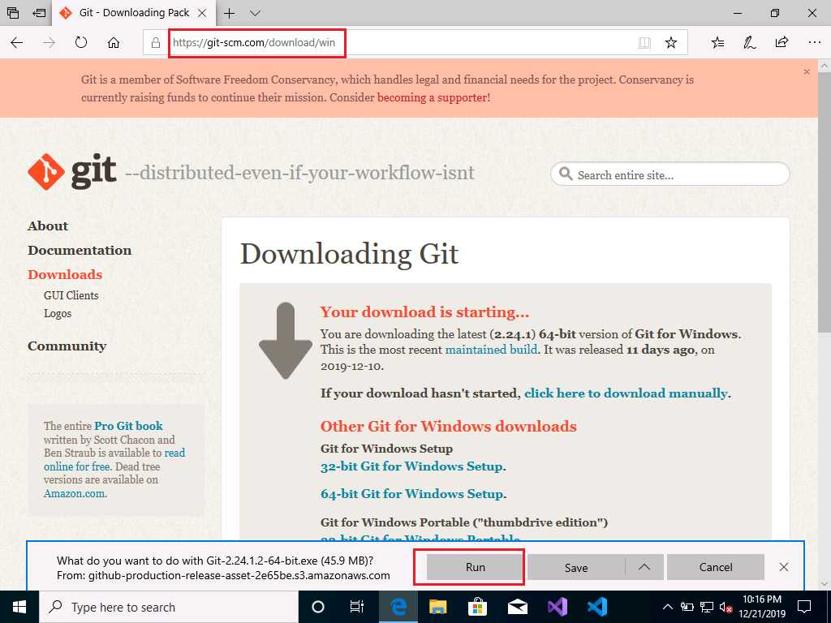
Task: Open the tabs you've set aside icon
Action: [13, 13]
